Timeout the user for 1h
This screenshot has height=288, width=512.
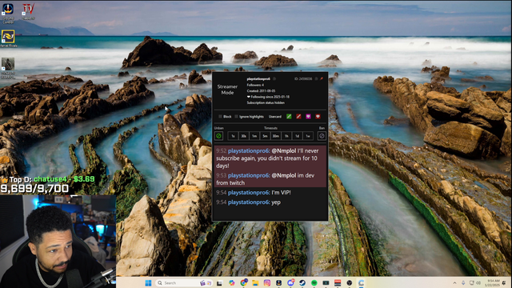click(286, 136)
